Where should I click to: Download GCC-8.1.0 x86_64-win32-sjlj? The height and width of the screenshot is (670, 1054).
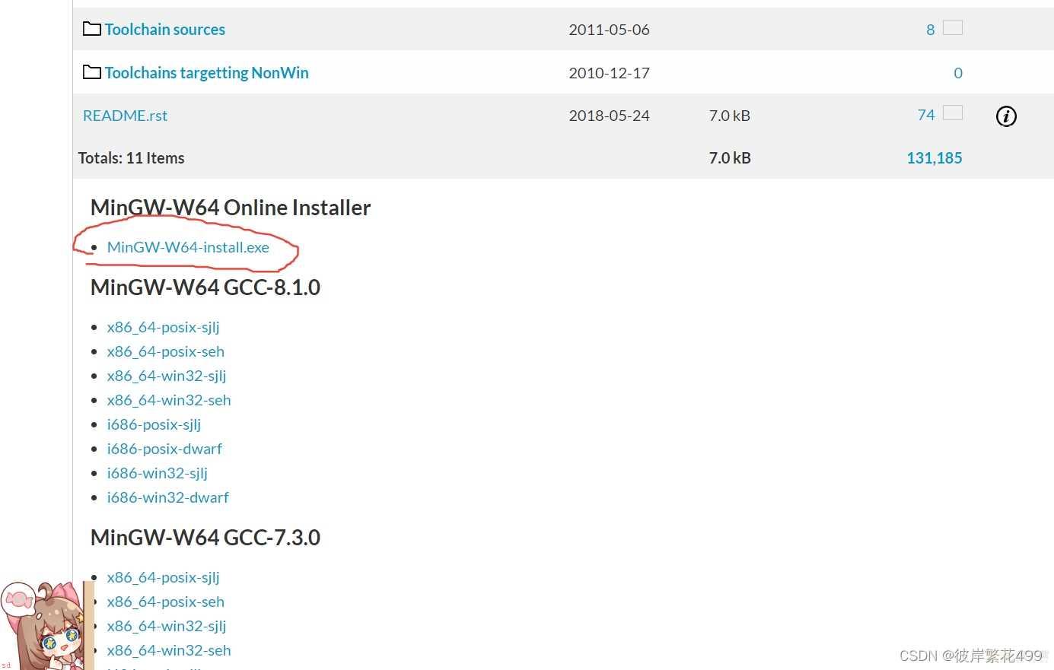click(x=167, y=376)
